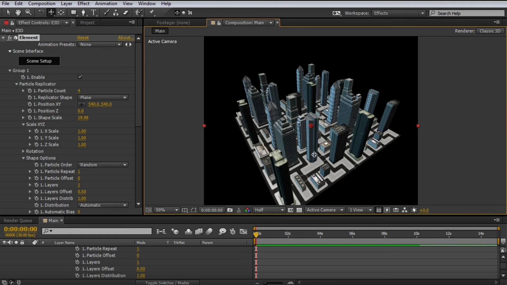Viewport: 507px width, 285px height.
Task: Take a snapshot of the composition view
Action: (230, 210)
